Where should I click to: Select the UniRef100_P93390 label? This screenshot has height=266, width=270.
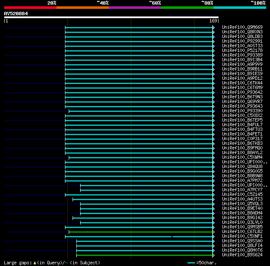[242, 111]
